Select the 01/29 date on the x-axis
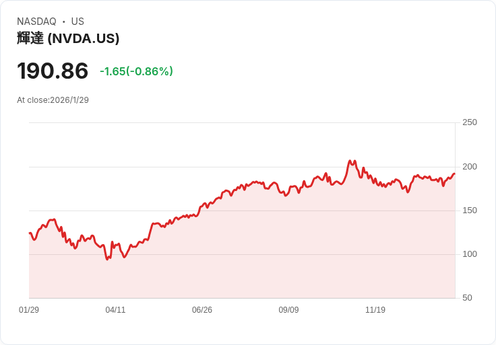The image size is (496, 345). coord(29,310)
